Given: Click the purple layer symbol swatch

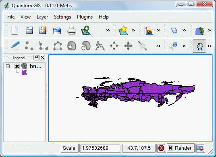Looking at the screenshot, I should point(24,72).
